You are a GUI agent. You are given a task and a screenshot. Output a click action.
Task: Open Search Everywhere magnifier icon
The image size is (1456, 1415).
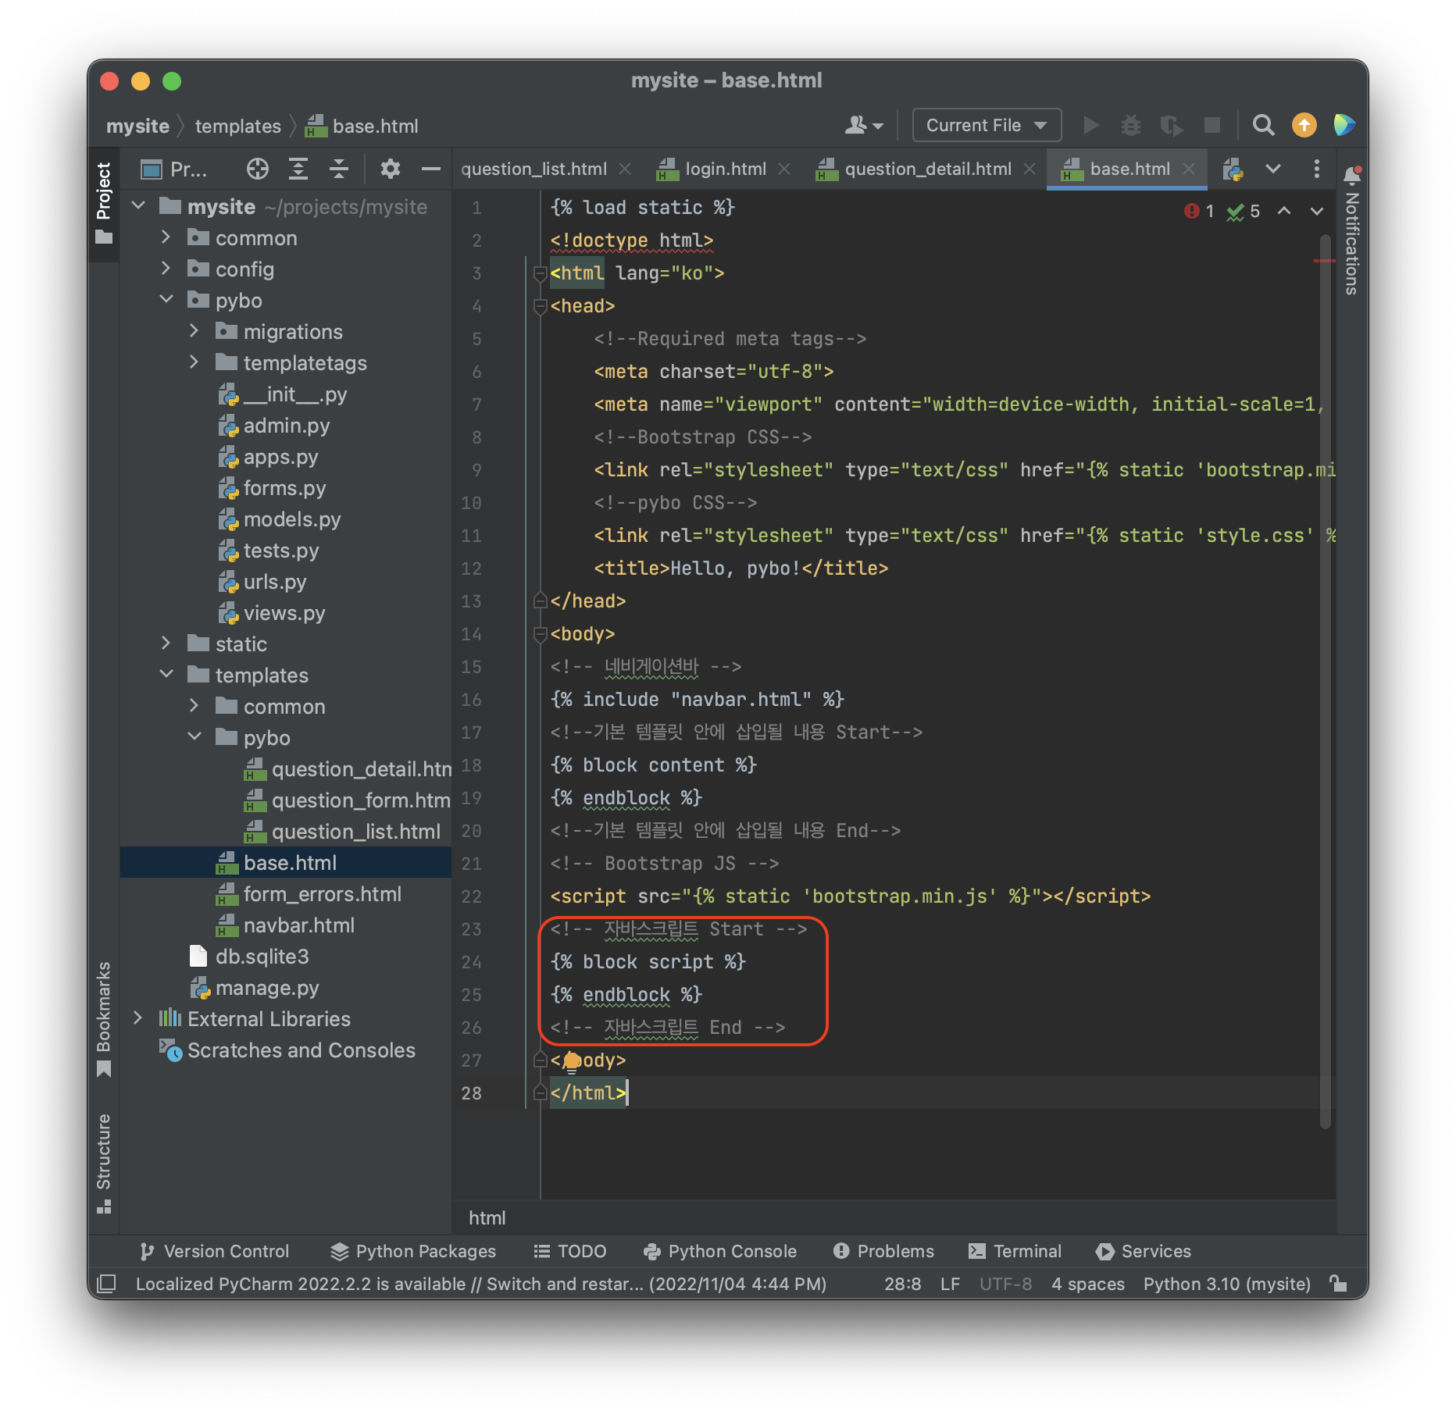[x=1263, y=125]
